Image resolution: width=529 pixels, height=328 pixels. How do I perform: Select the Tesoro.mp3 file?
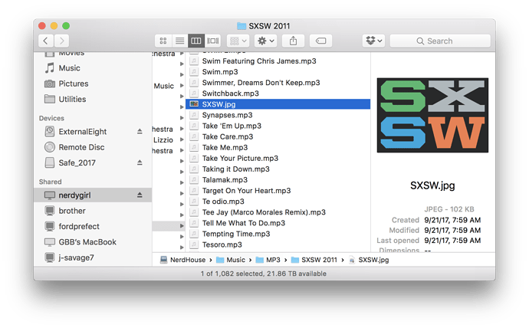point(278,244)
